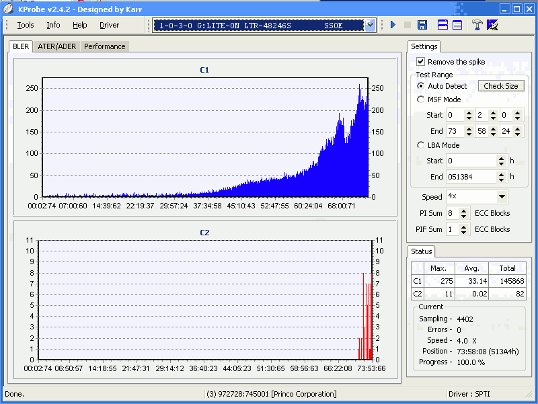The width and height of the screenshot is (538, 404).
Task: Select the Status tab
Action: point(422,251)
